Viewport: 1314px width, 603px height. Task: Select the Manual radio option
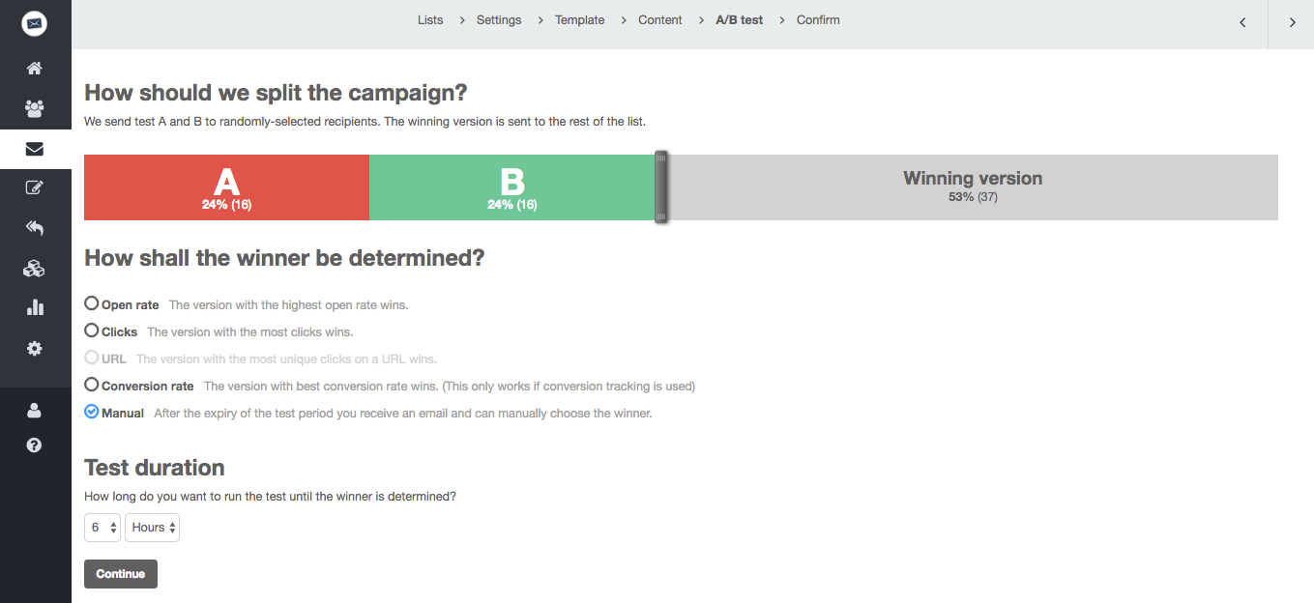tap(91, 412)
